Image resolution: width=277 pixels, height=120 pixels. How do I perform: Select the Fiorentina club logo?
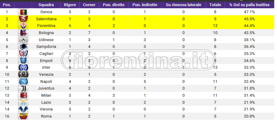(x=23, y=26)
